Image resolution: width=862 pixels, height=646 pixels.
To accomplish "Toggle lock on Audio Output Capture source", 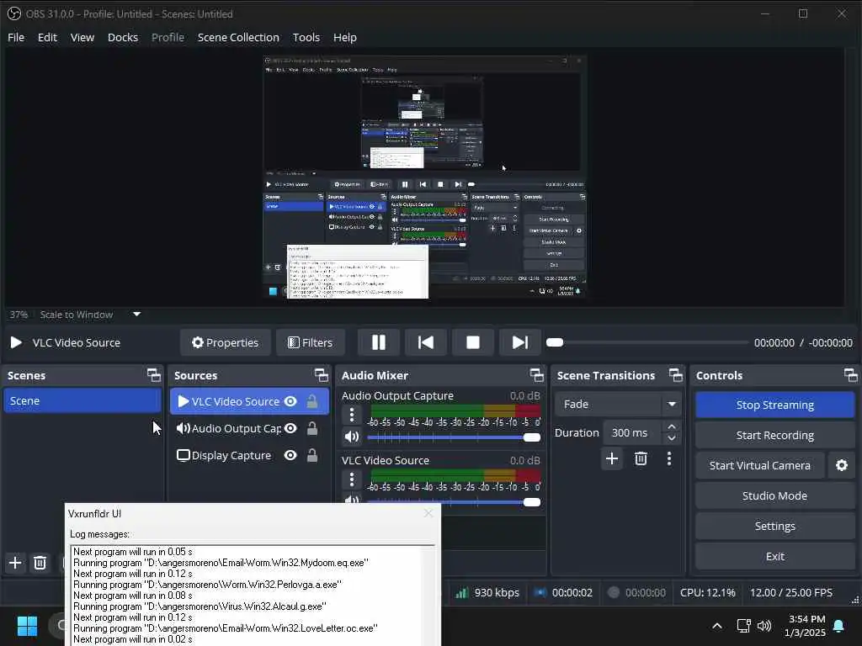I will coord(311,428).
